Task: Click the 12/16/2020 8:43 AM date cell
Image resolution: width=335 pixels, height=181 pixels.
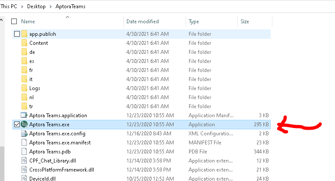Action: click(149, 134)
